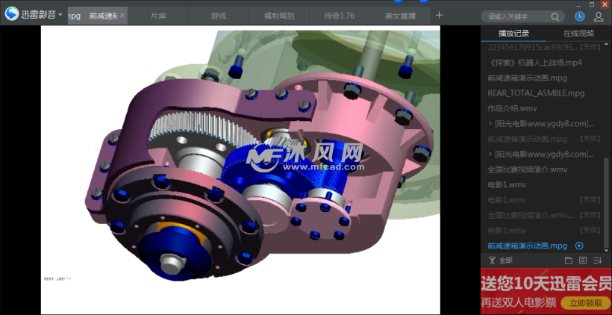The width and height of the screenshot is (612, 315).
Task: Open the 游戏 tab
Action: click(x=219, y=16)
